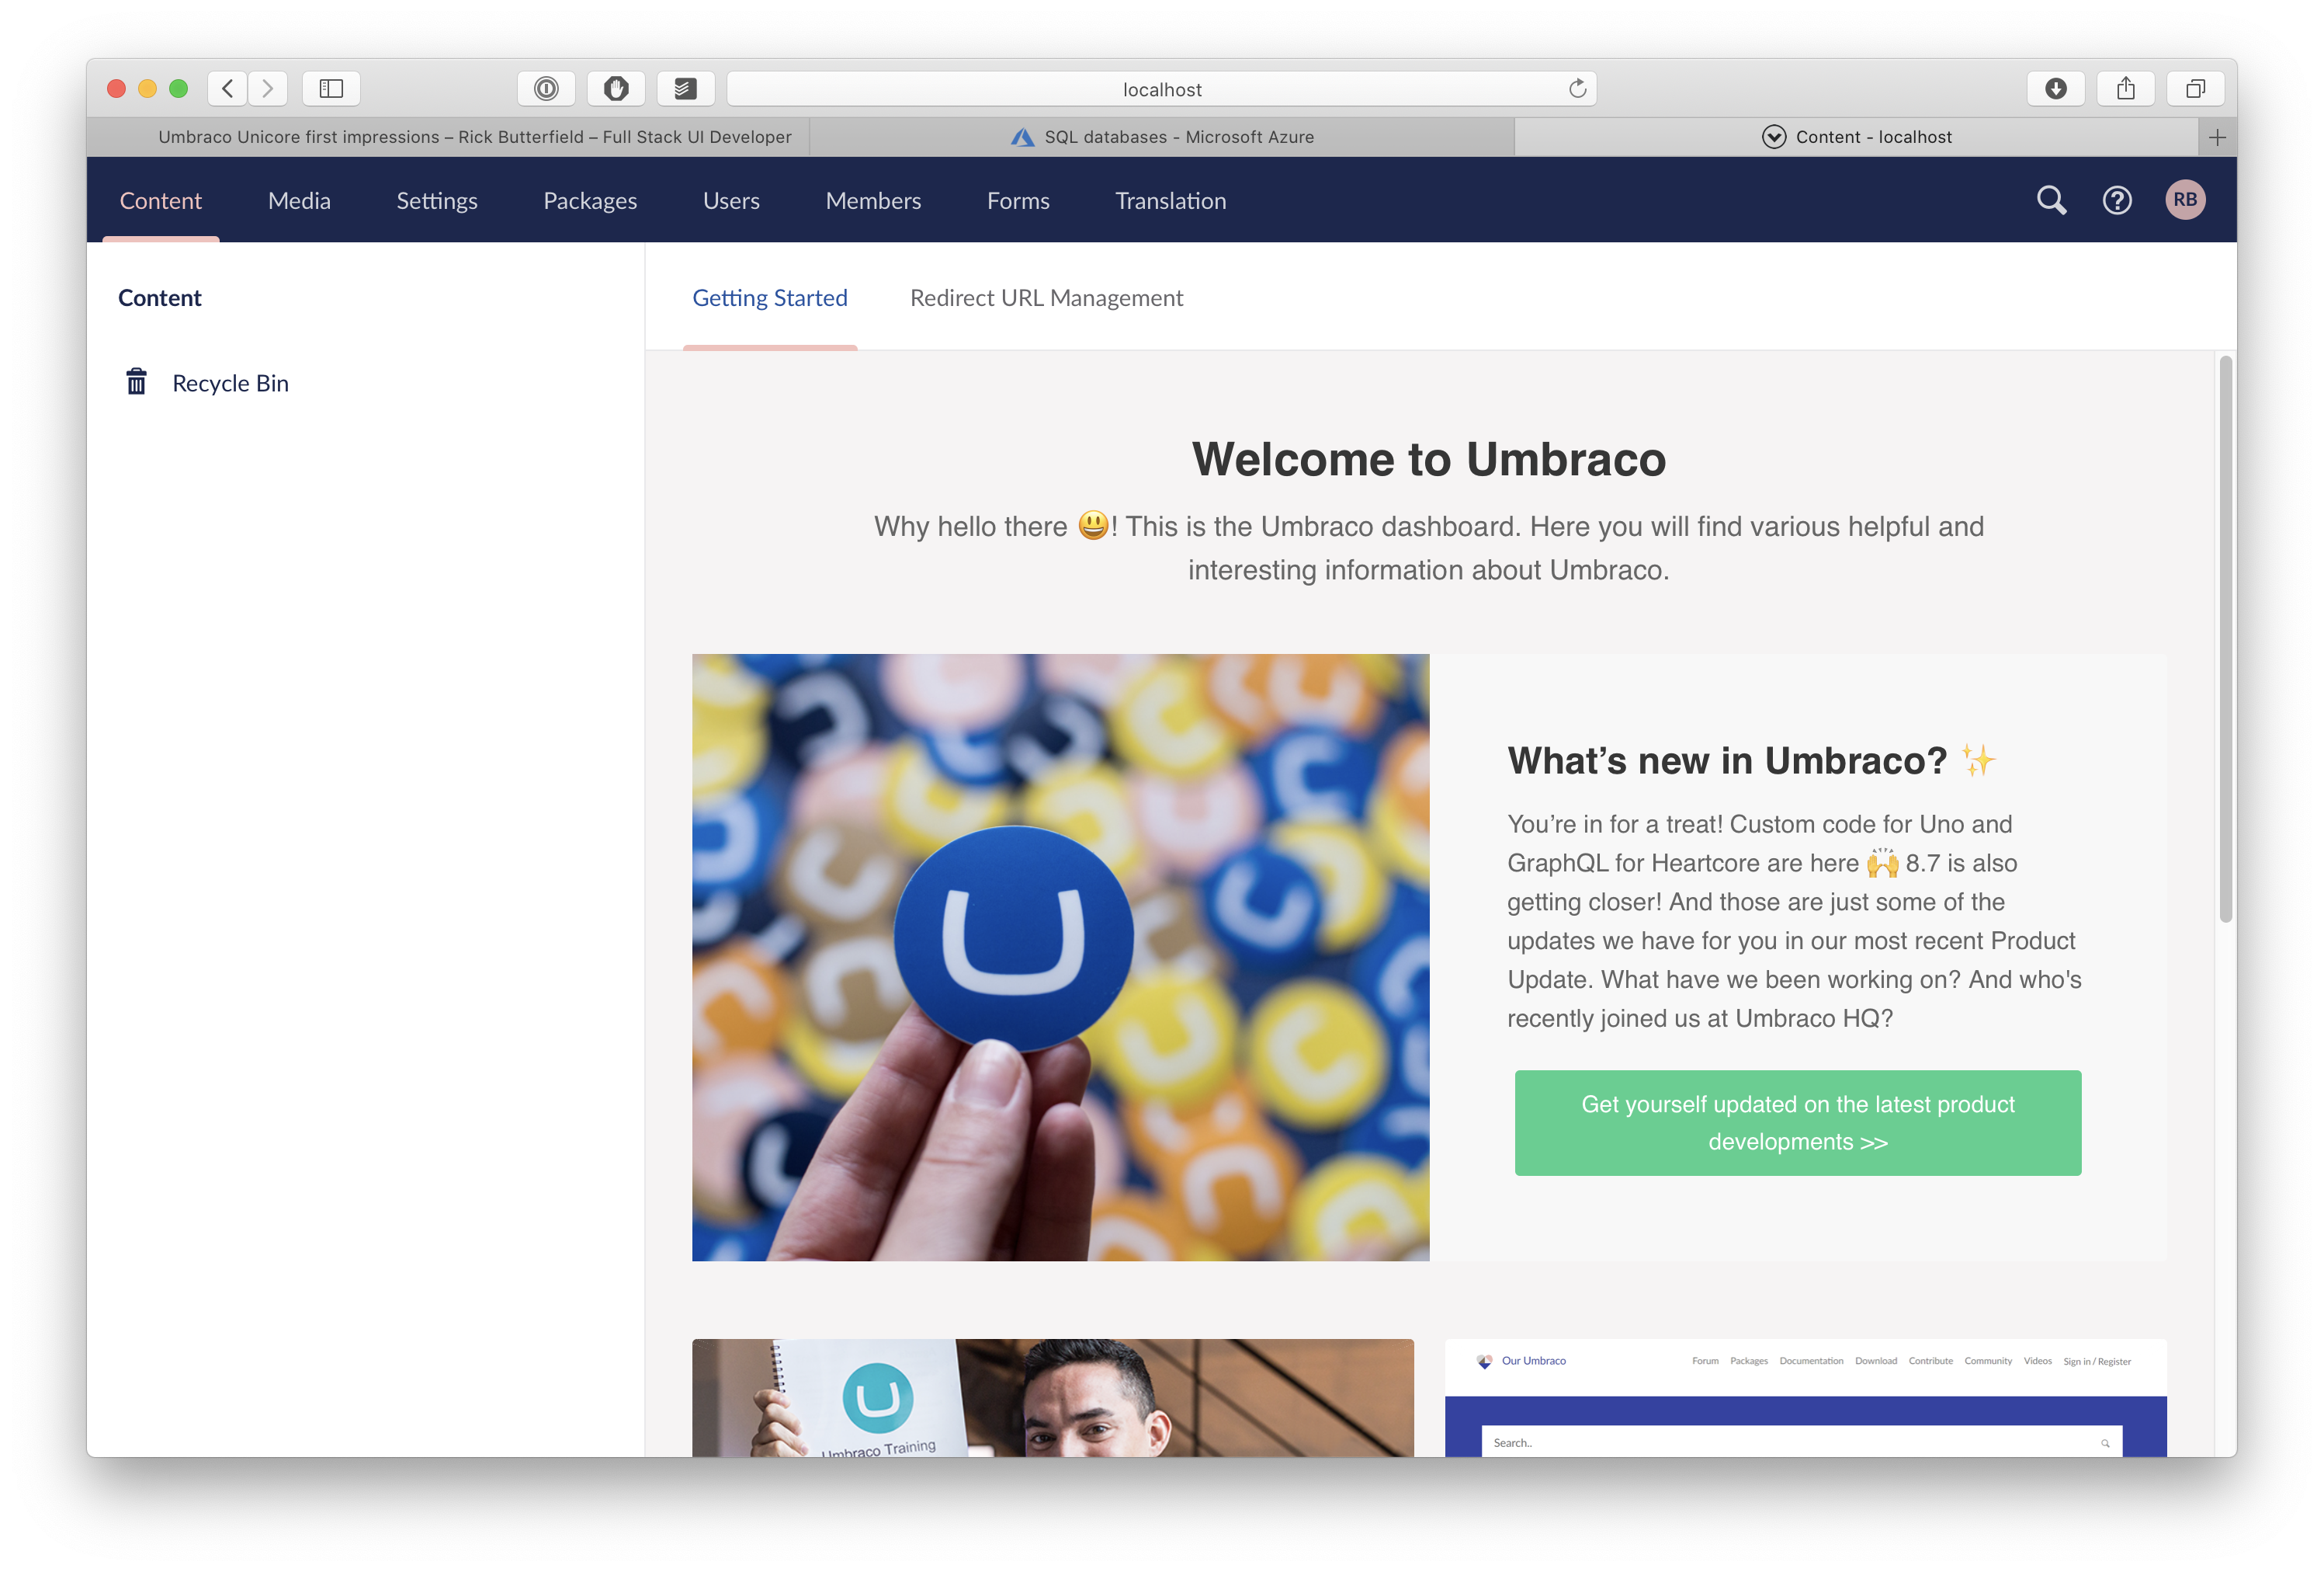Show downloads with the download arrow icon
This screenshot has height=1572, width=2324.
[2056, 88]
